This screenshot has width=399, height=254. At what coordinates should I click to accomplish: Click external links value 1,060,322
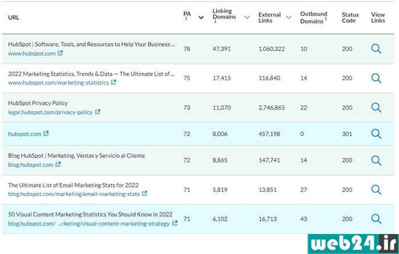tap(271, 49)
